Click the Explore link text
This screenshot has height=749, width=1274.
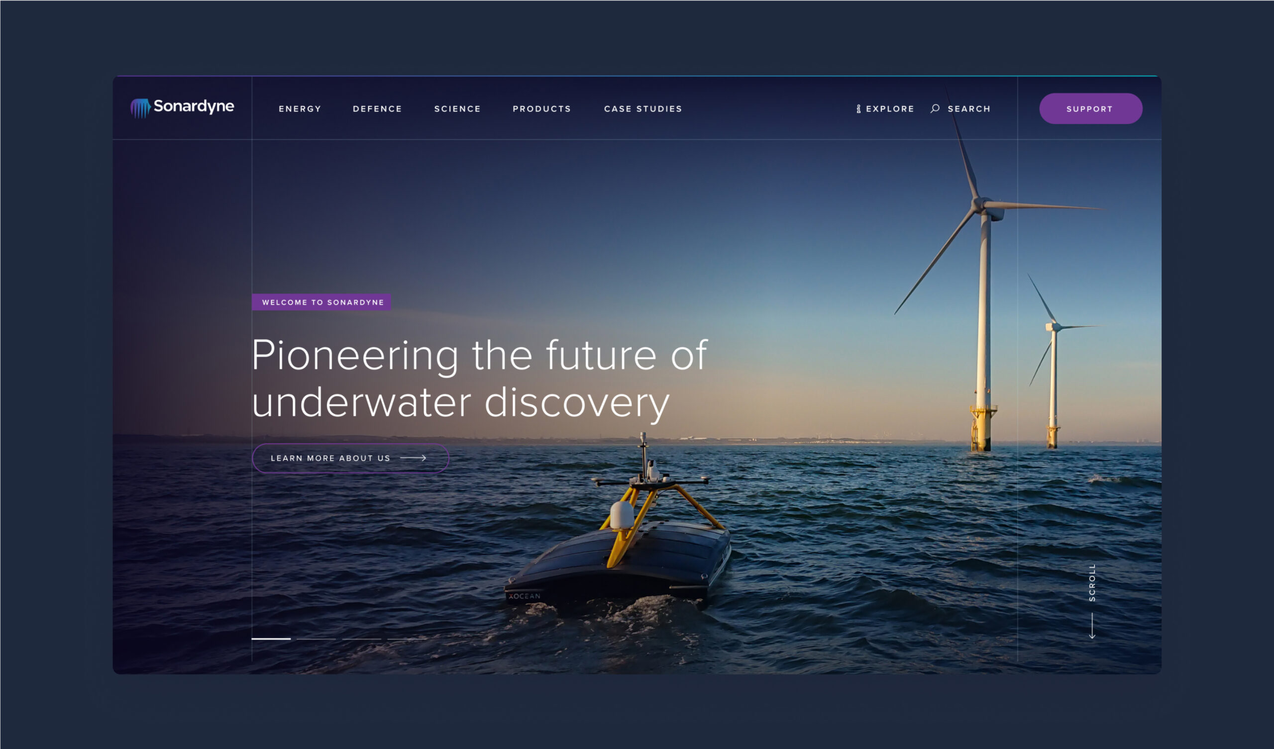click(890, 108)
